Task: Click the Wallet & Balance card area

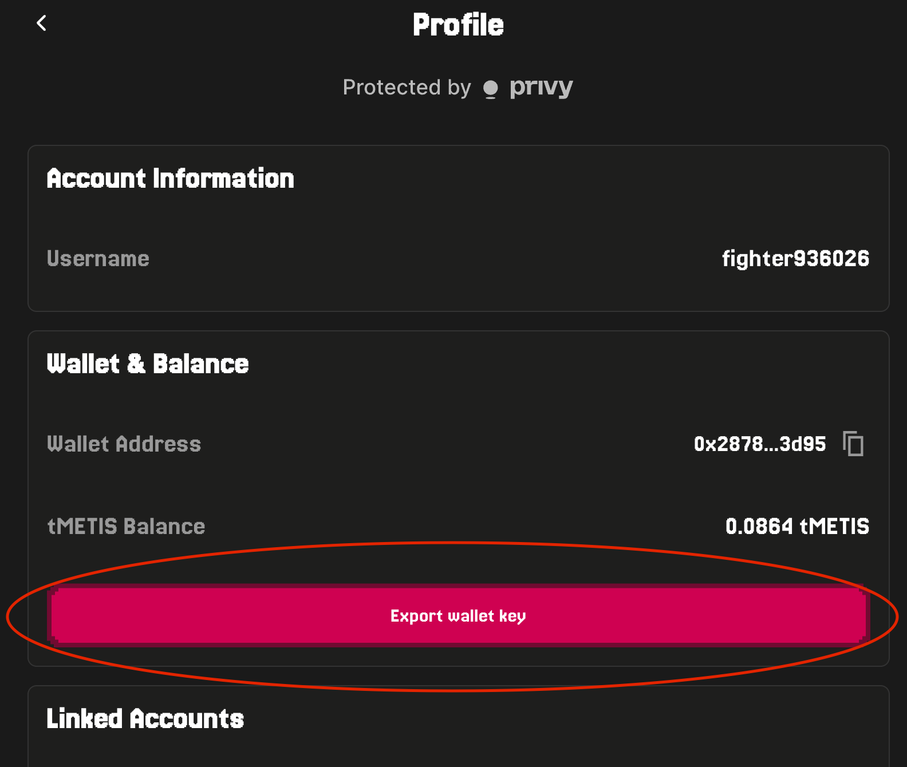Action: pos(458,499)
